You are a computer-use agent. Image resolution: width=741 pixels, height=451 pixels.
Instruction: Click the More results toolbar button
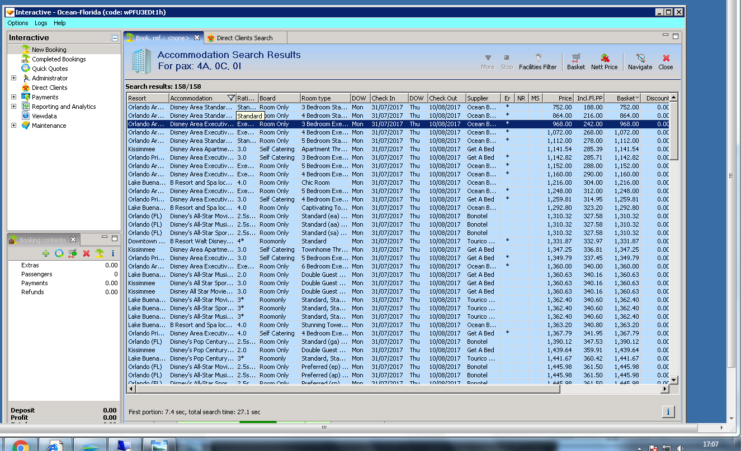click(x=488, y=61)
